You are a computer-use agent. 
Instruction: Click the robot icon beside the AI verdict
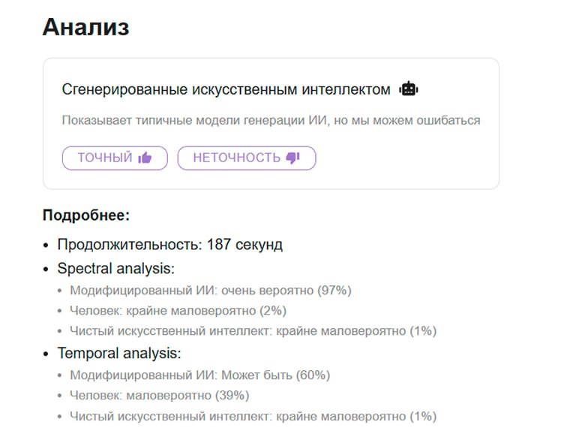409,89
